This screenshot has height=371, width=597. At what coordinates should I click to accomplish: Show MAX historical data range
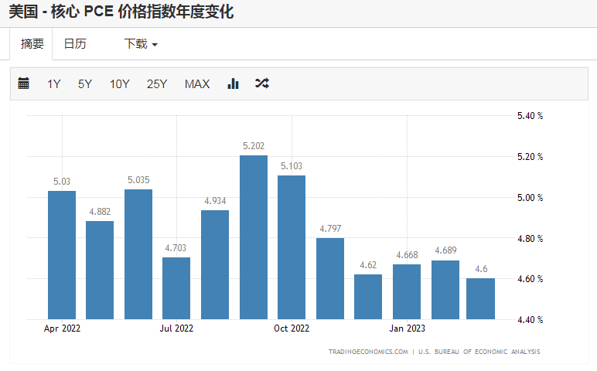(x=197, y=83)
